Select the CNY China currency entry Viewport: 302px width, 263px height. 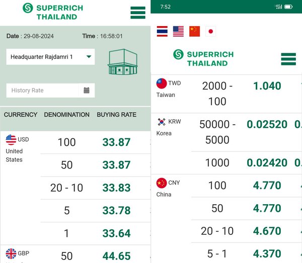(x=168, y=188)
